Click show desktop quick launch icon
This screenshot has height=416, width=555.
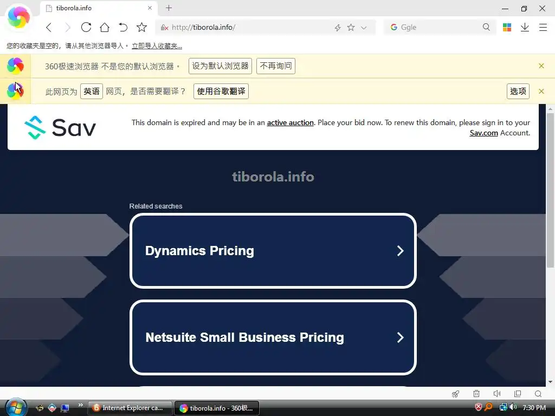(65, 408)
